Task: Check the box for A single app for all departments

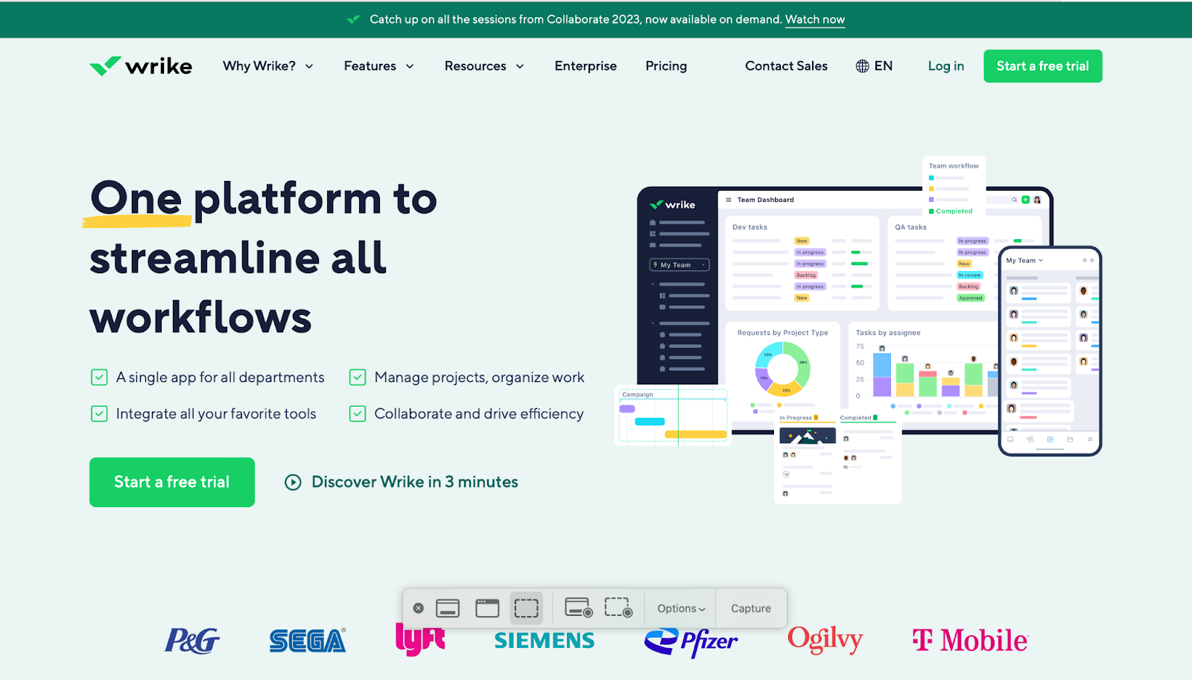Action: [x=99, y=377]
